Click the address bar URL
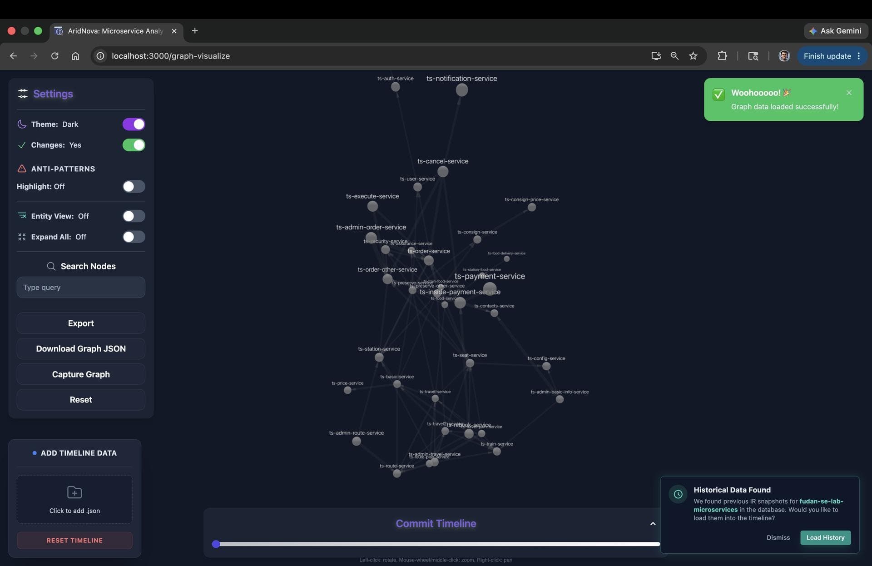Image resolution: width=872 pixels, height=566 pixels. pyautogui.click(x=171, y=56)
